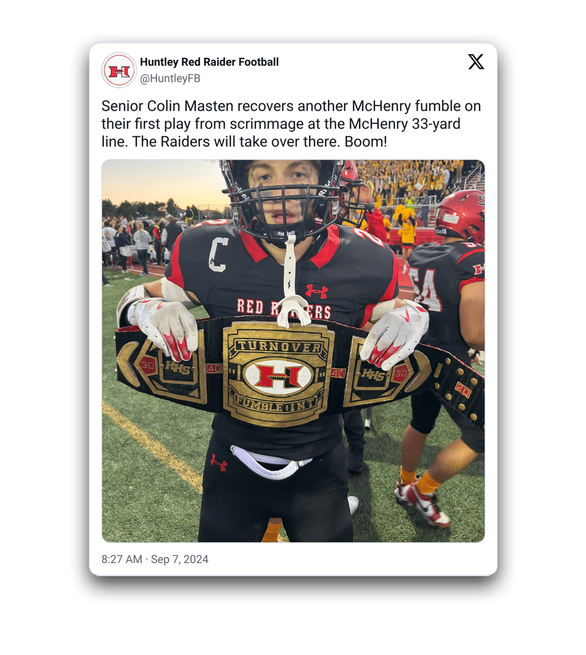Click the yellow-clad crowd in the bleachers
Screen dimensions: 586x655
tap(412, 183)
